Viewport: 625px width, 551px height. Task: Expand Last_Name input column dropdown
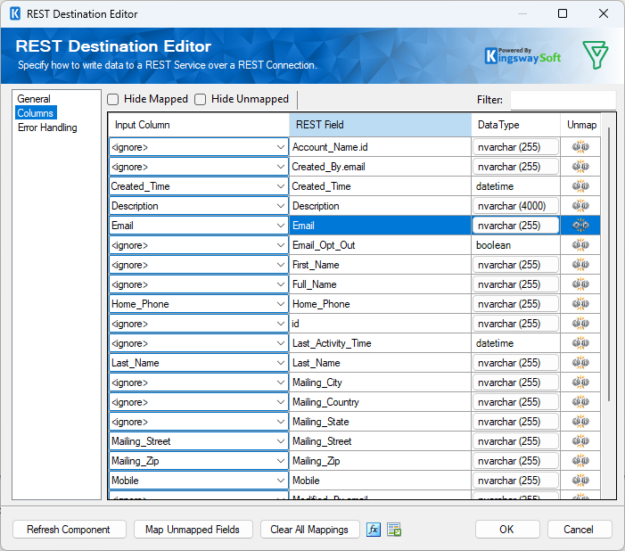(x=281, y=363)
